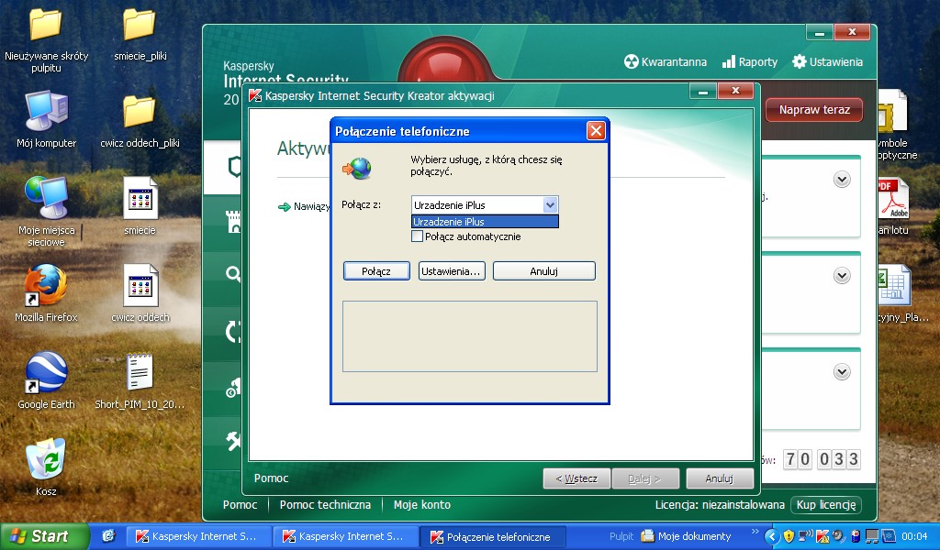Click the yellow security shield tray icon

tap(789, 535)
